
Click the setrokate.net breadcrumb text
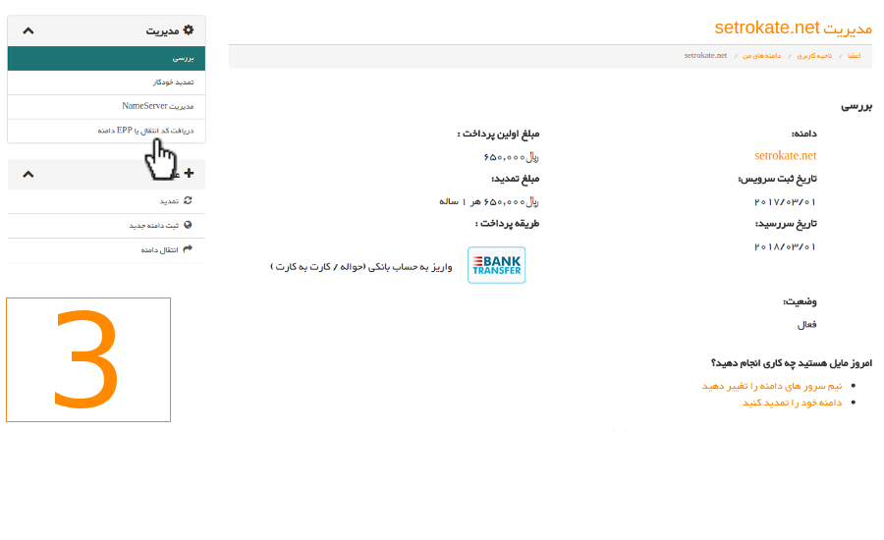coord(705,56)
